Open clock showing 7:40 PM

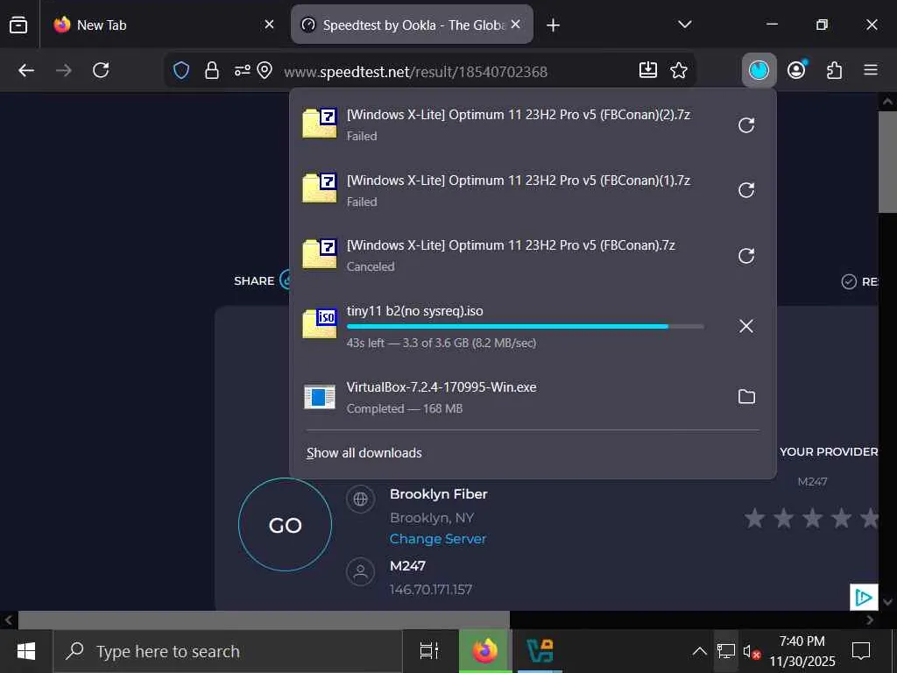(802, 651)
